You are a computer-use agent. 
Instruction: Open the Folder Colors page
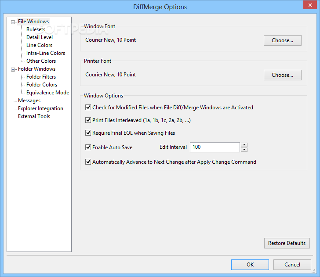tap(42, 85)
